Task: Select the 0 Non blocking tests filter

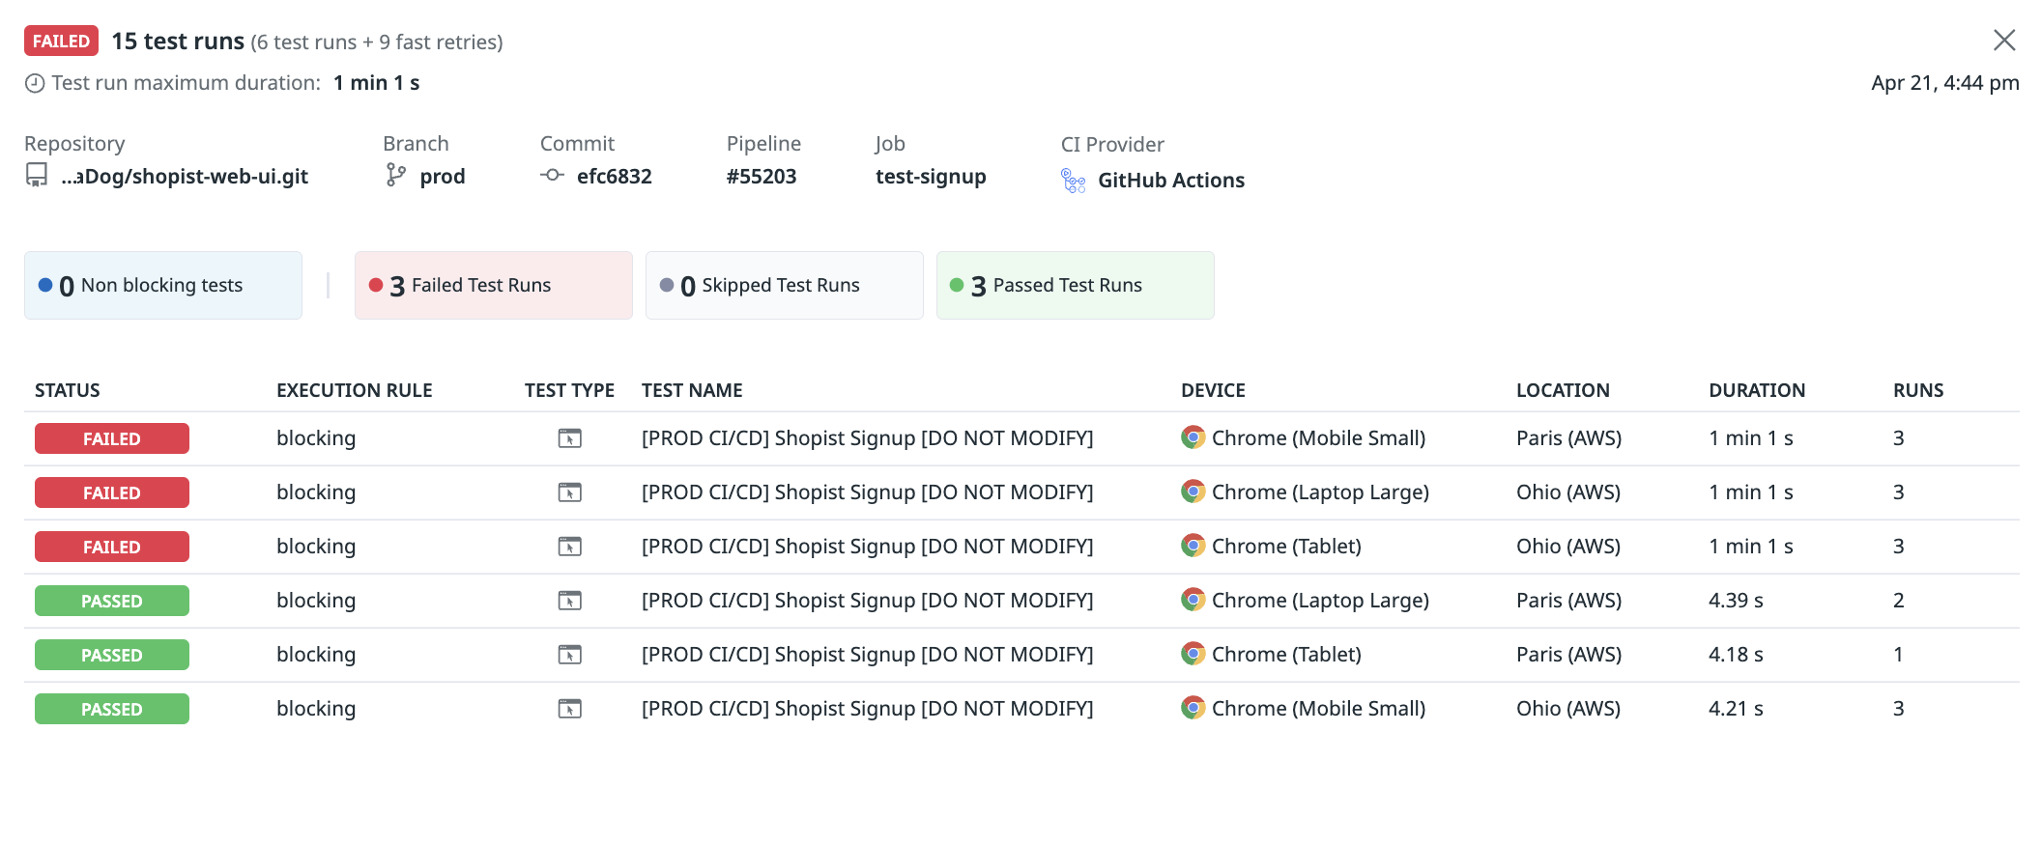Action: [x=162, y=285]
